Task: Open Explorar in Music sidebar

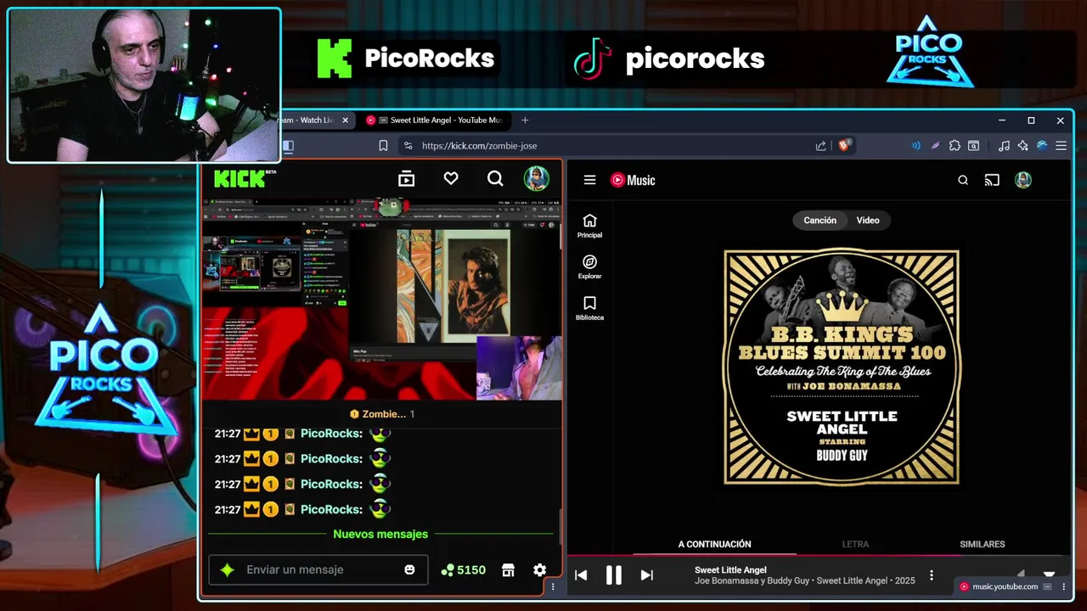Action: coord(589,267)
